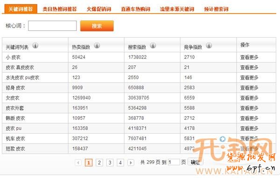Screen dimensions: 280x178
Task: Click info icon beside 关键词列表 header
Action: (x=35, y=46)
